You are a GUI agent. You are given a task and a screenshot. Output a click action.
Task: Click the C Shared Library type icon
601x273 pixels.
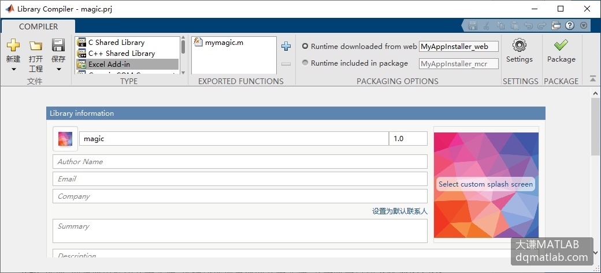coord(81,43)
